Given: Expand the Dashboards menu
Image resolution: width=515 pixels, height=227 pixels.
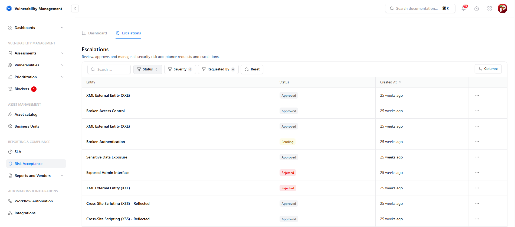Looking at the screenshot, I should click(x=36, y=28).
